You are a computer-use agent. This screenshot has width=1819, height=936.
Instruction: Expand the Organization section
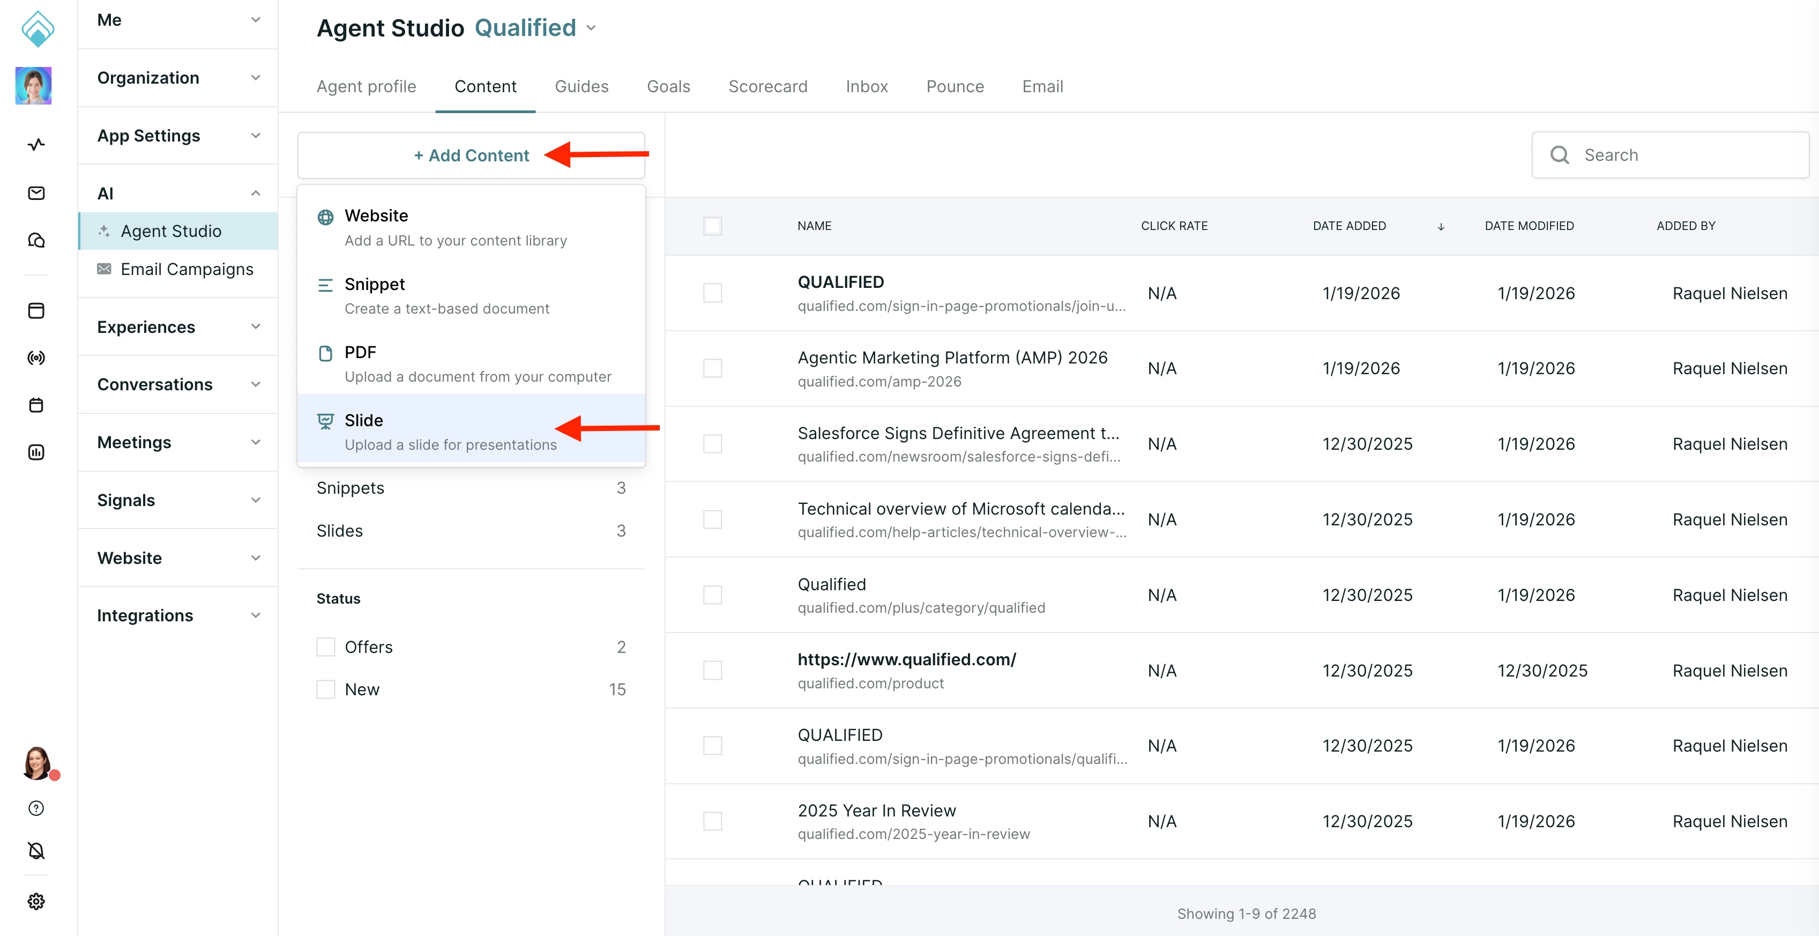coord(178,78)
